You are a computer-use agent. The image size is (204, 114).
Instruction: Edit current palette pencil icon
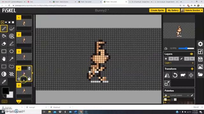pyautogui.click(x=192, y=95)
